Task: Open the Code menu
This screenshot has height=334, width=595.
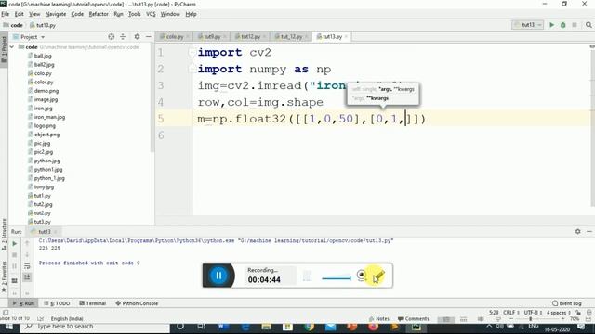Action: point(77,14)
